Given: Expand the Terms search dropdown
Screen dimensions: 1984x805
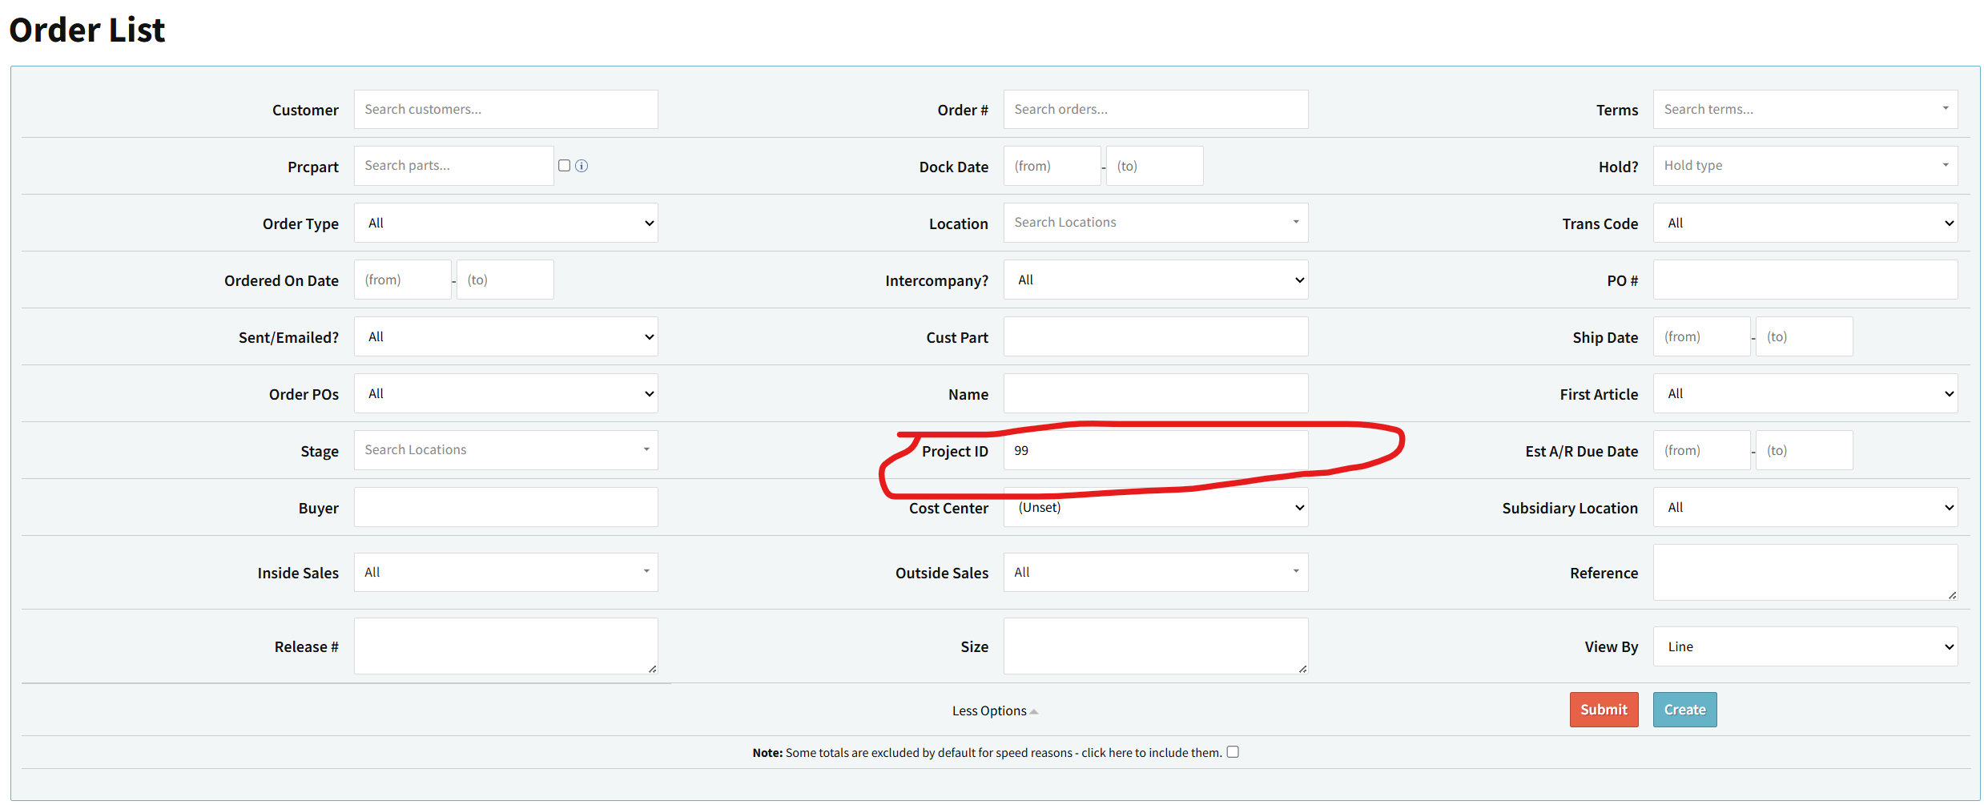Looking at the screenshot, I should tap(1805, 110).
